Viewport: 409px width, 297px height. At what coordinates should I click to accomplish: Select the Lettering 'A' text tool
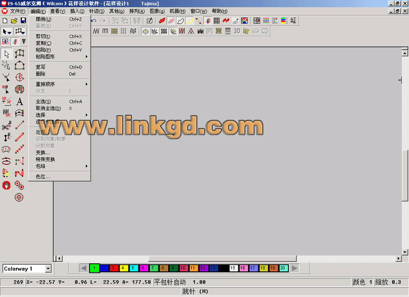pyautogui.click(x=19, y=101)
